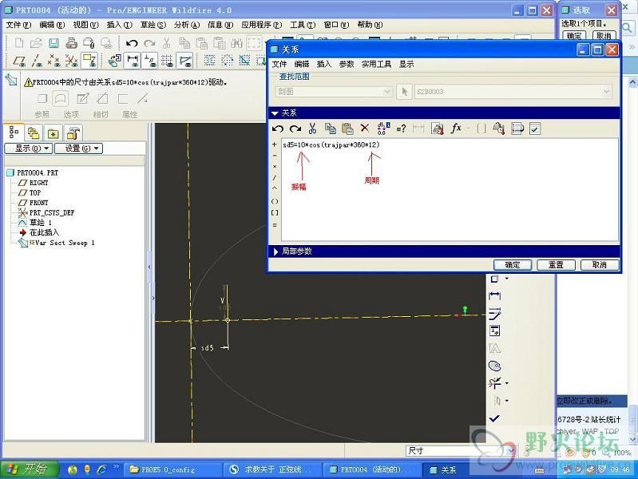This screenshot has height=479, width=638.
Task: Click the sketcher dimension tool icon
Action: click(495, 295)
